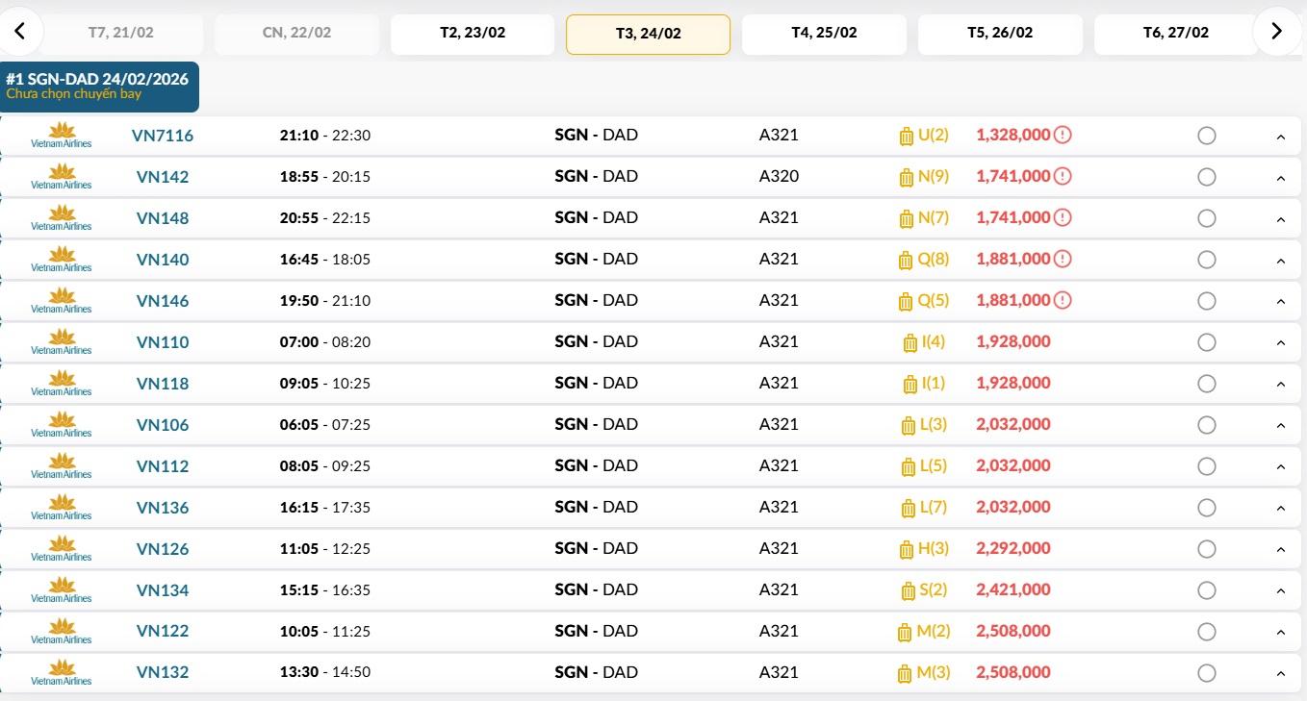Click the exclamation icon on VN146 fare
The width and height of the screenshot is (1307, 701).
1063,301
